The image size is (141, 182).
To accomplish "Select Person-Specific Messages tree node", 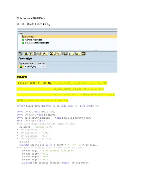I will [37, 43].
